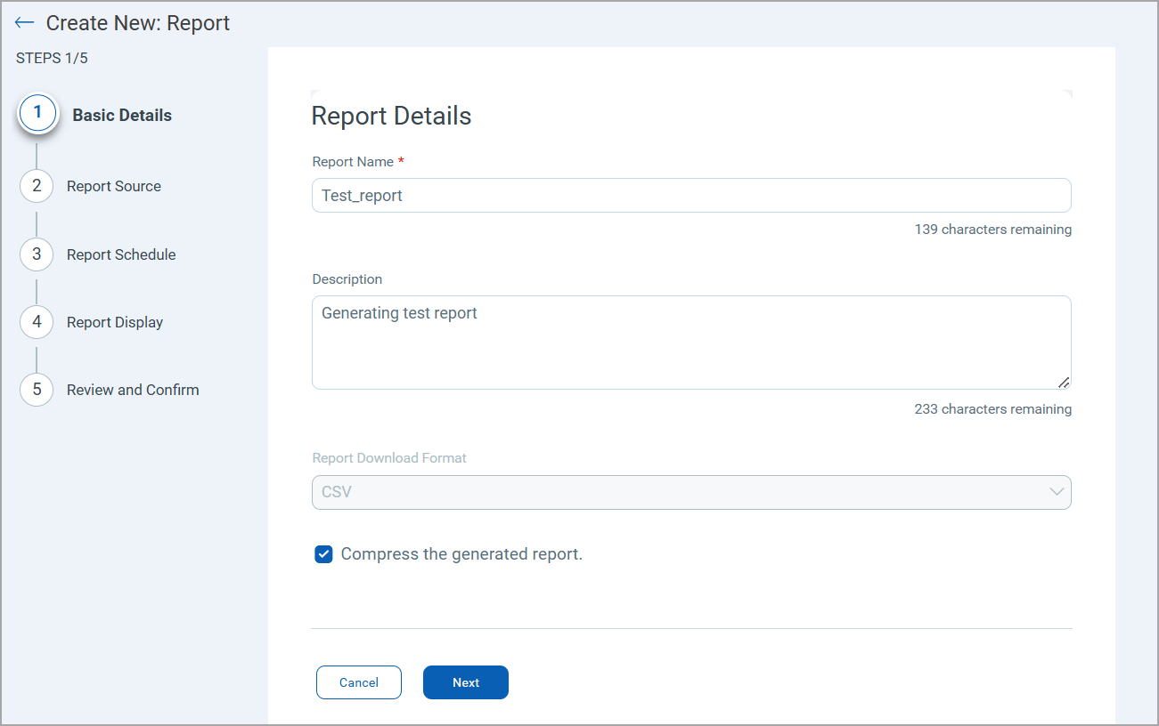Select step 5 circle icon

pos(37,390)
